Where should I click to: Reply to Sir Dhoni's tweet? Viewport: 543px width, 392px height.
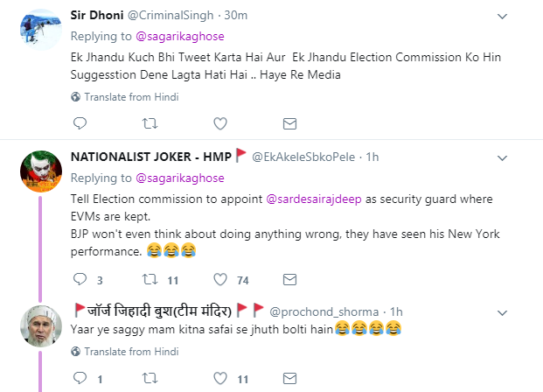point(79,123)
